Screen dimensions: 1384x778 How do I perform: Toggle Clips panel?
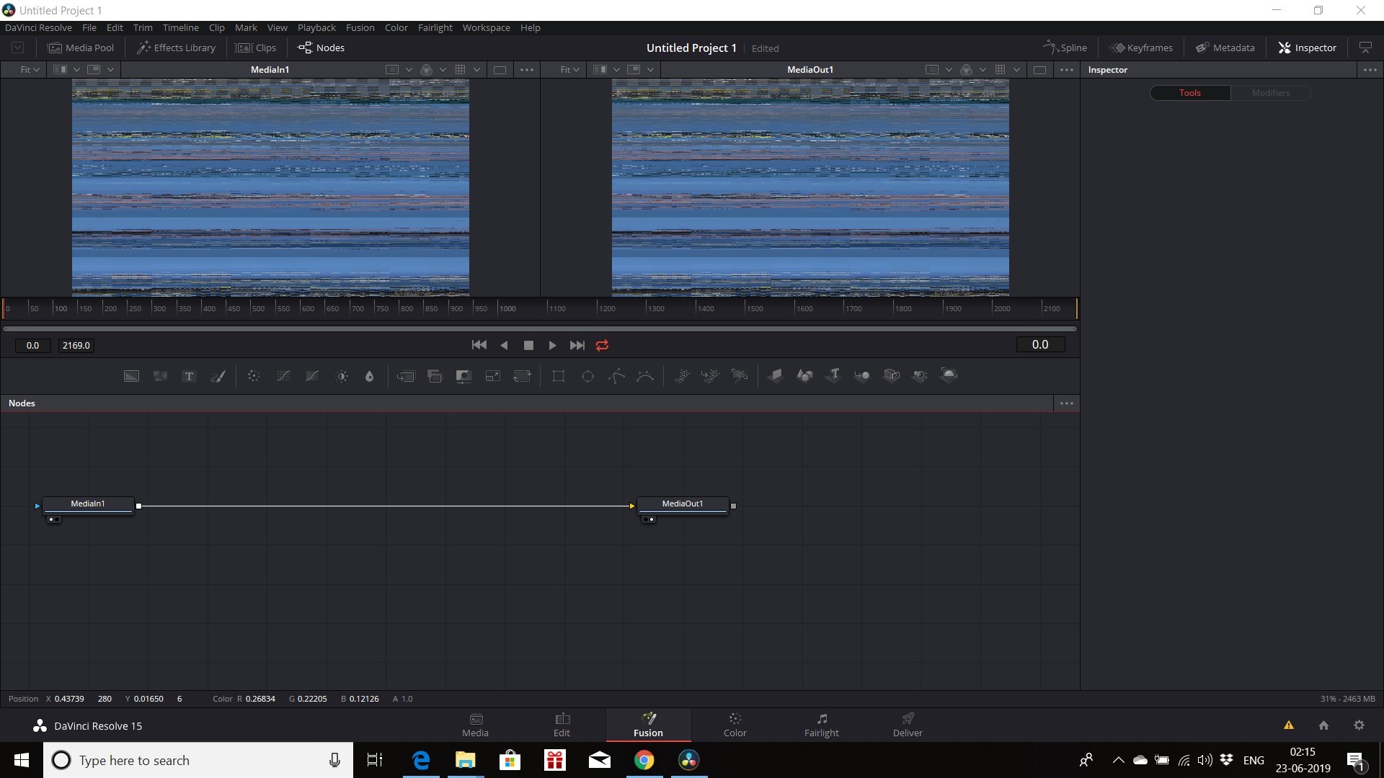tap(256, 48)
